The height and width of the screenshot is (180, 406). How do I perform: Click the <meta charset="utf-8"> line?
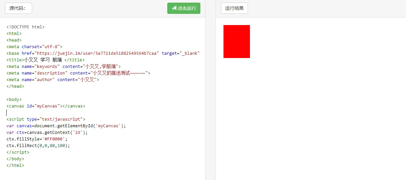[x=34, y=47]
